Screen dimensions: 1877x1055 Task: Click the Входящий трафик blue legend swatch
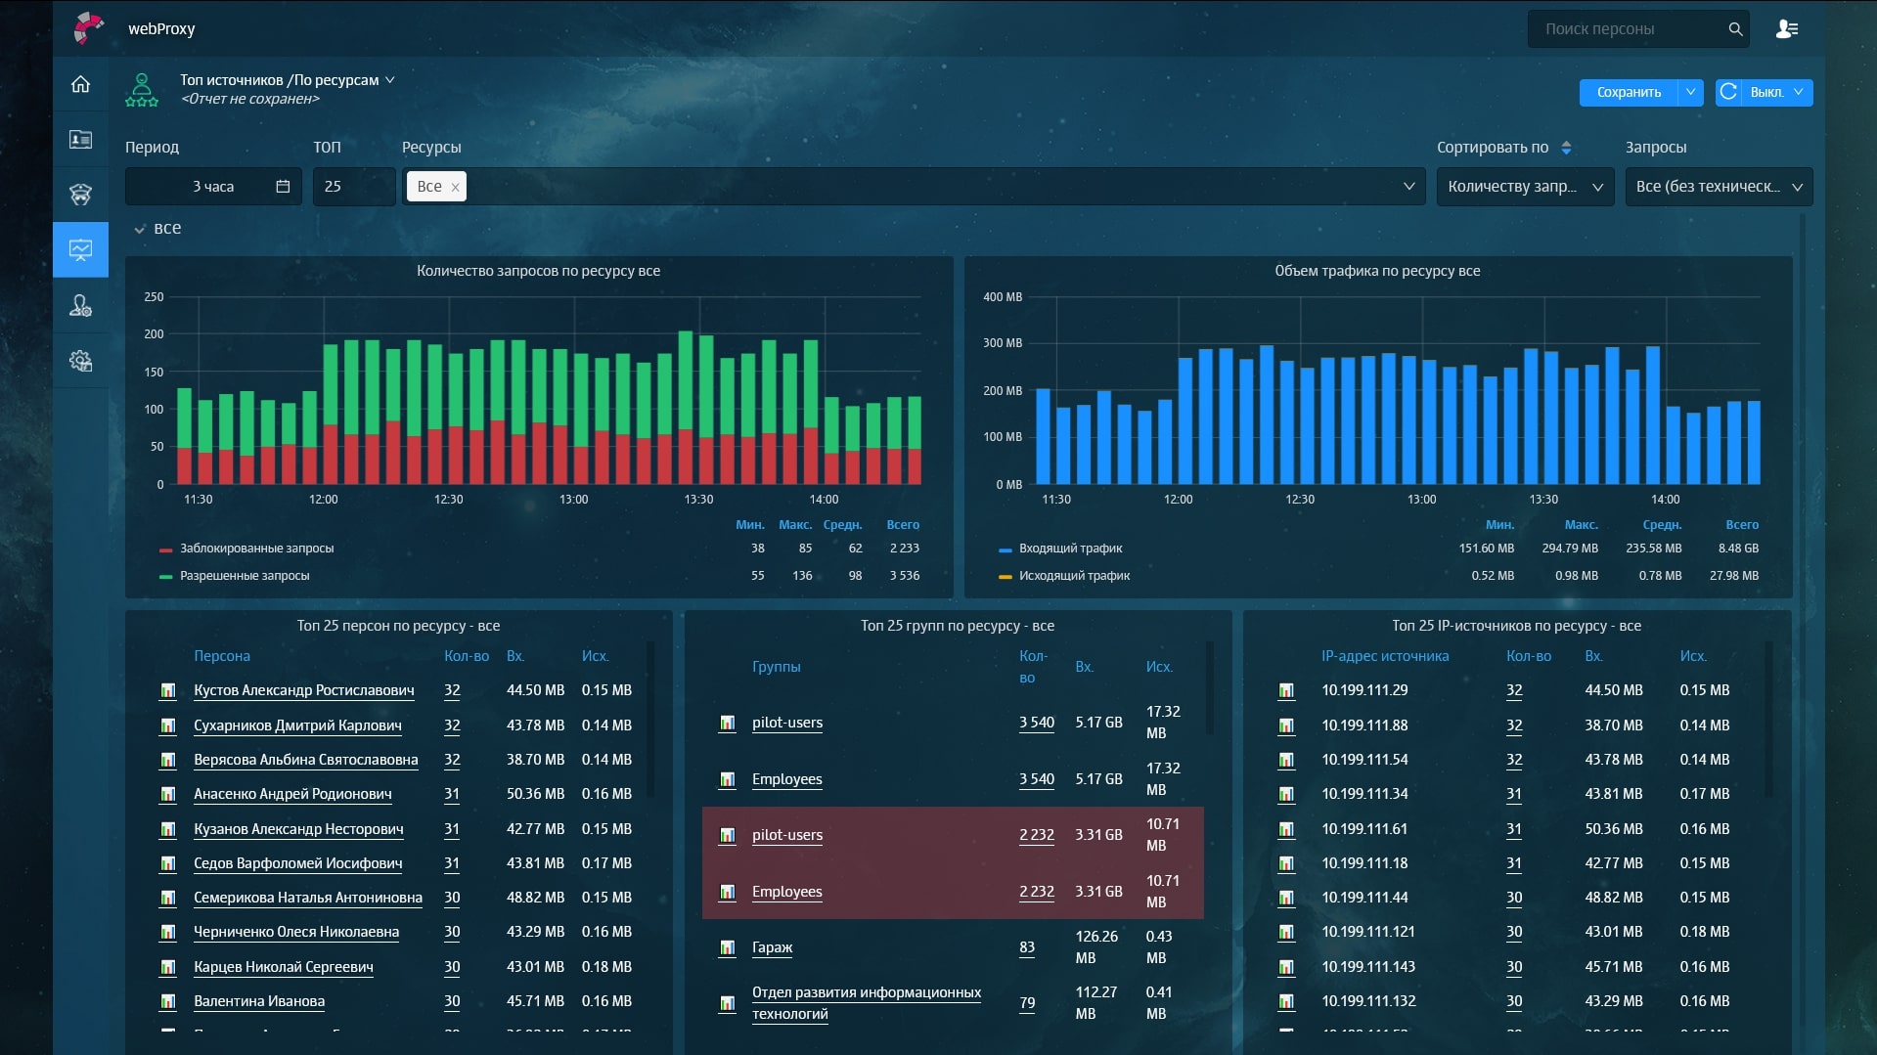[x=1005, y=549]
